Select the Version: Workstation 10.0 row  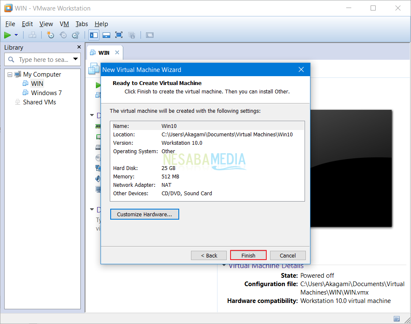coord(208,143)
